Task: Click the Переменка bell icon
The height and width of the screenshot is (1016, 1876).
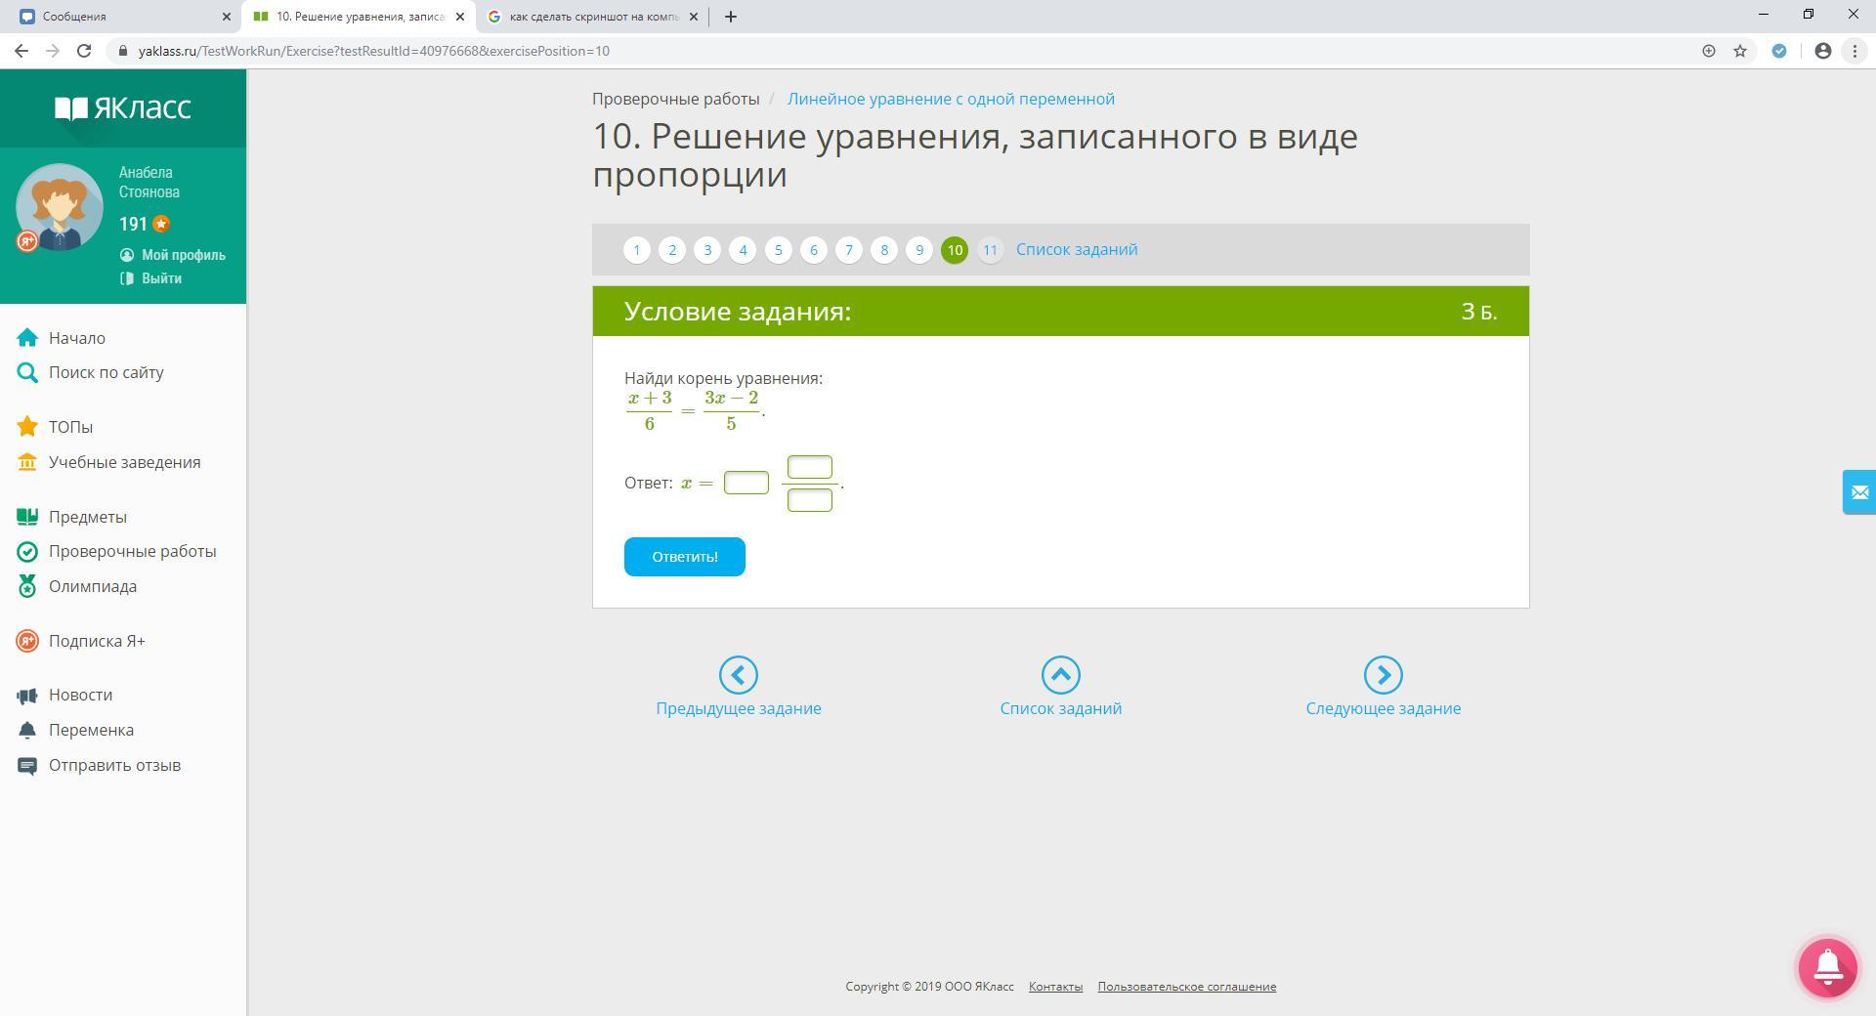Action: tap(27, 730)
